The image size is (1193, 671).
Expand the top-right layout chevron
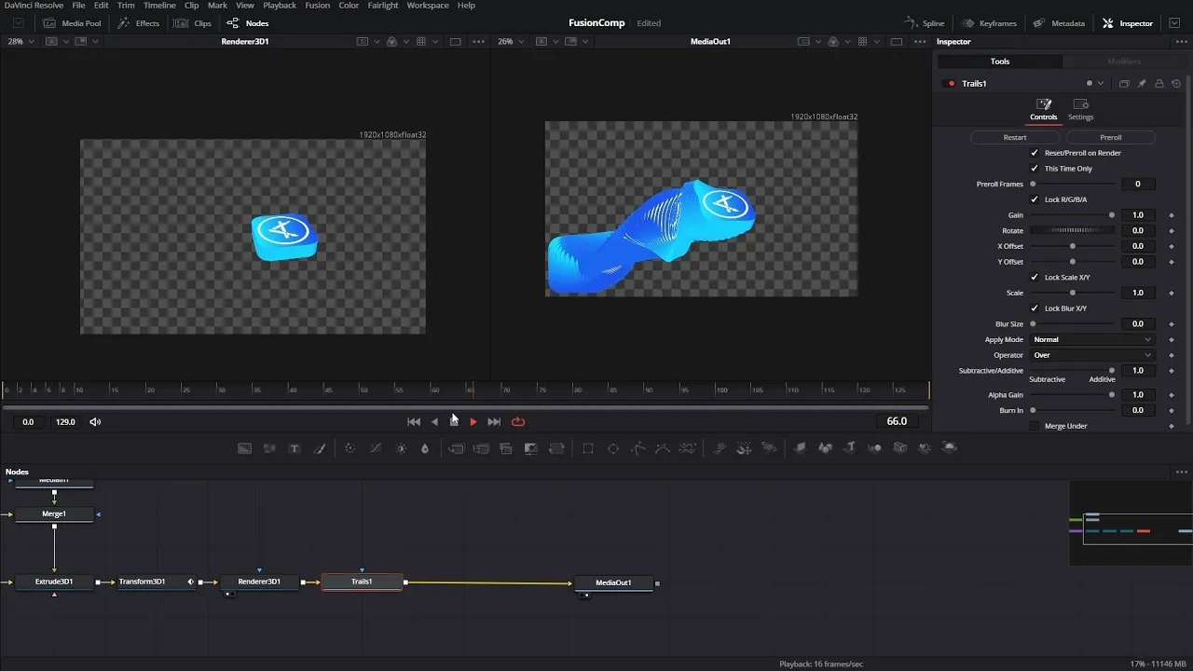click(1174, 23)
